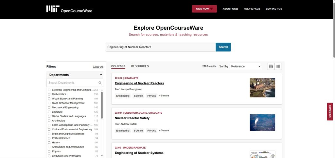Screen dimensions: 335x158
Task: Click the Nuclear Reactor Safety thumbnail
Action: (262, 122)
